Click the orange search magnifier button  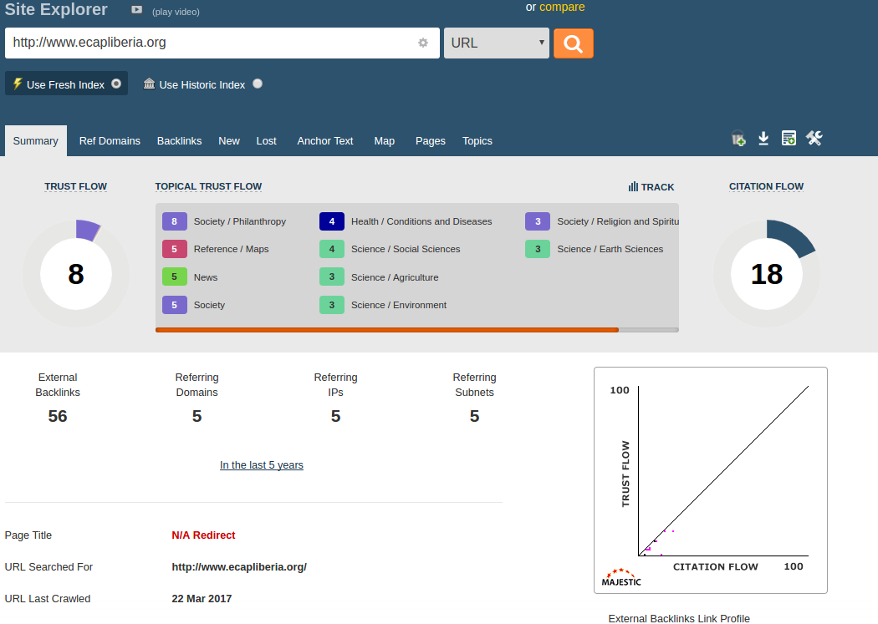click(x=573, y=43)
